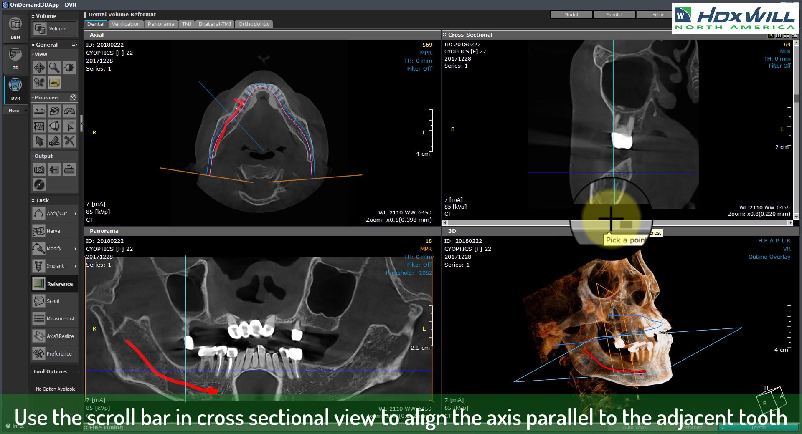The height and width of the screenshot is (434, 802).
Task: Click 'TH: 0 mm' in the Axial view
Action: pos(418,61)
